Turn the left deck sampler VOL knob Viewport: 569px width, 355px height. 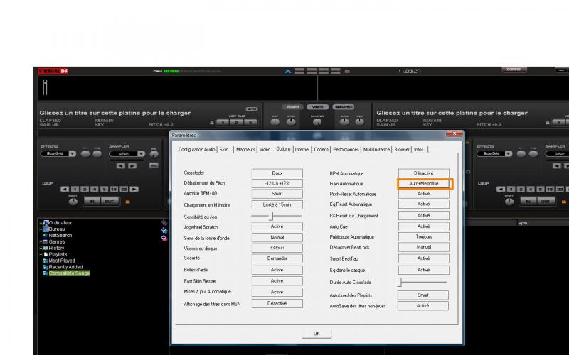(x=154, y=153)
